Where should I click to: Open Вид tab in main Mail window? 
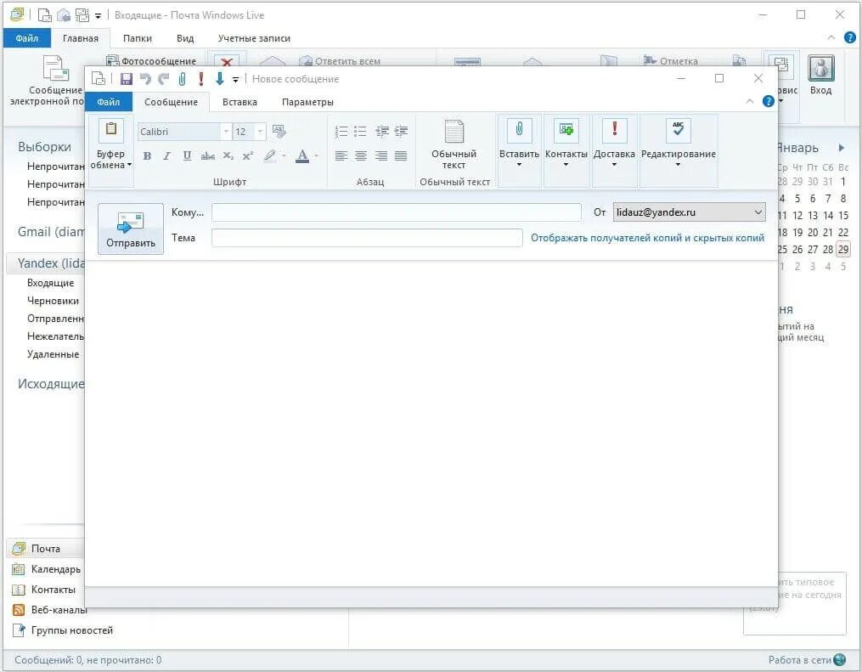tap(185, 38)
